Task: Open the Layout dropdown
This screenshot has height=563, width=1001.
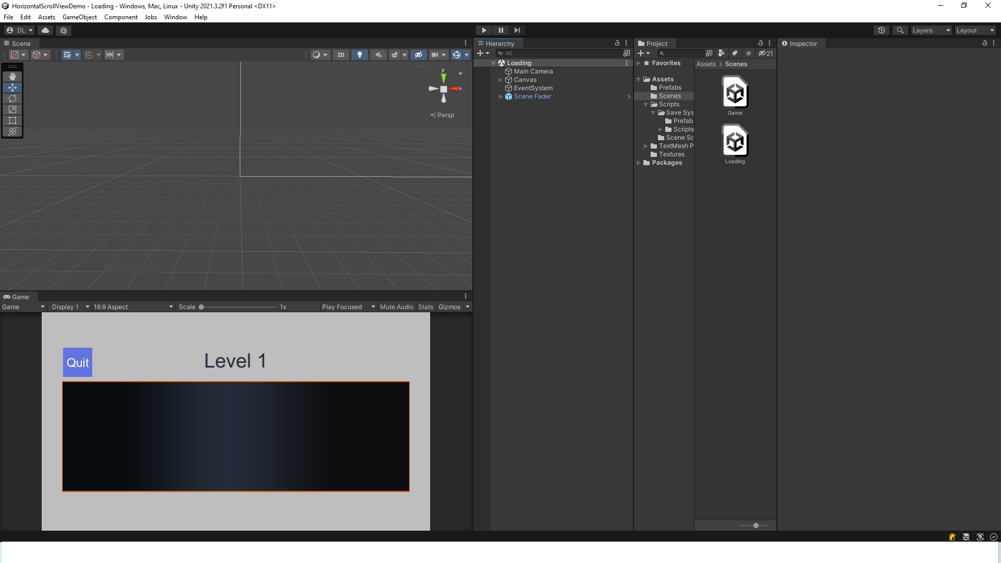Action: [x=974, y=30]
